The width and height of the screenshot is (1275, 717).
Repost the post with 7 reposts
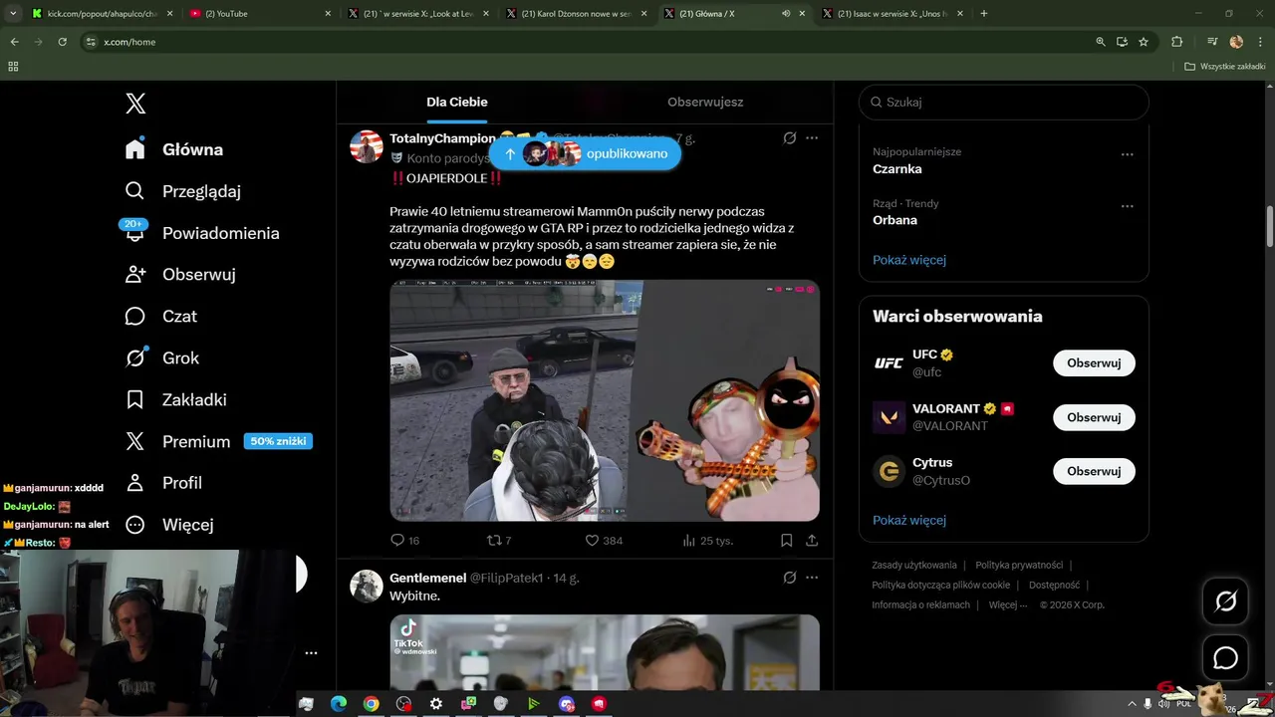(498, 541)
